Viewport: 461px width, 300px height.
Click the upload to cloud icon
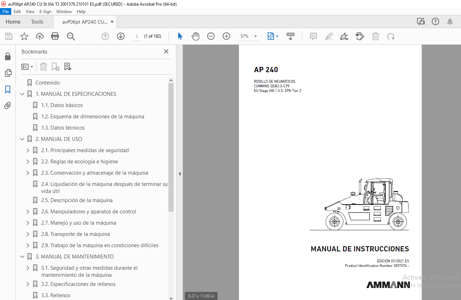[40, 36]
